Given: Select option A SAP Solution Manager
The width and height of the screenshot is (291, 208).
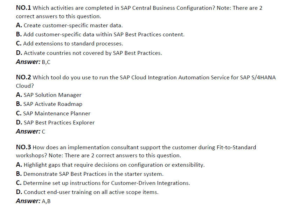Looking at the screenshot, I should (49, 95).
